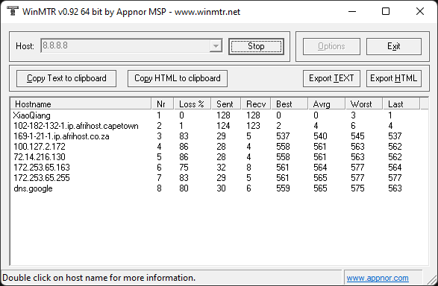
Task: Click the WinMTR app icon in title bar
Action: 13,11
